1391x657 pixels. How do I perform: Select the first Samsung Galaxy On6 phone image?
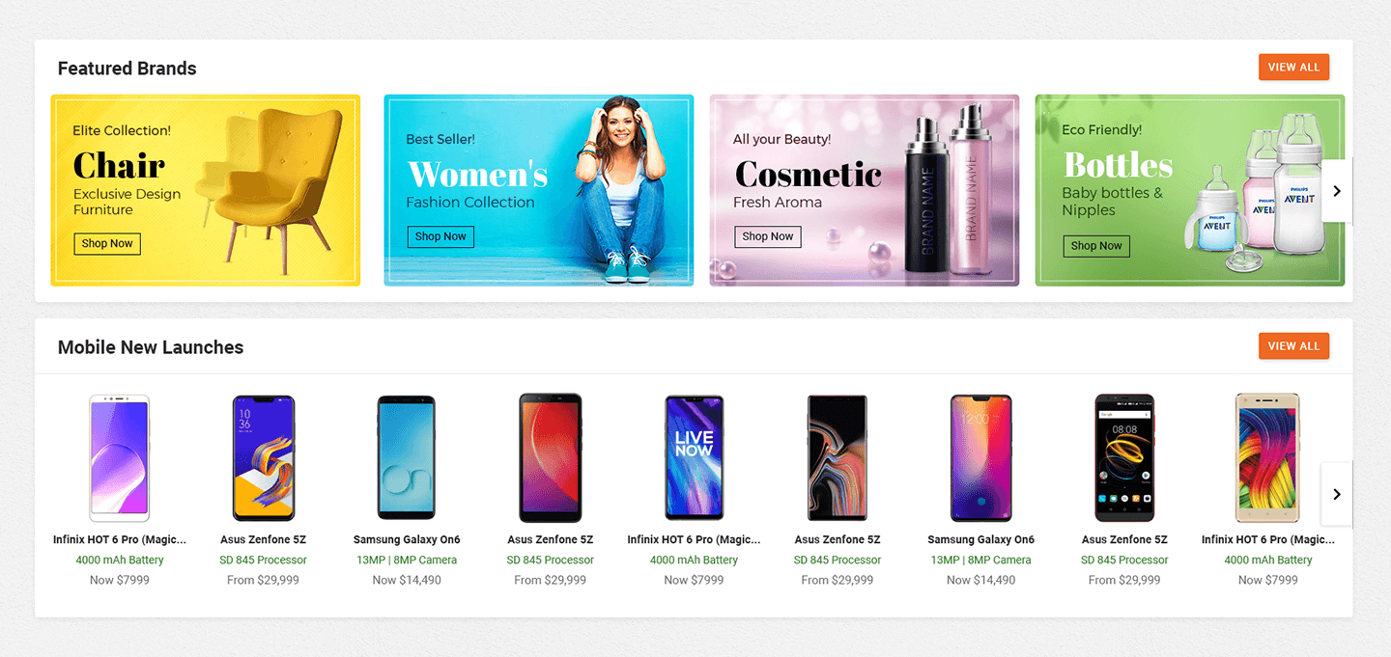(406, 458)
